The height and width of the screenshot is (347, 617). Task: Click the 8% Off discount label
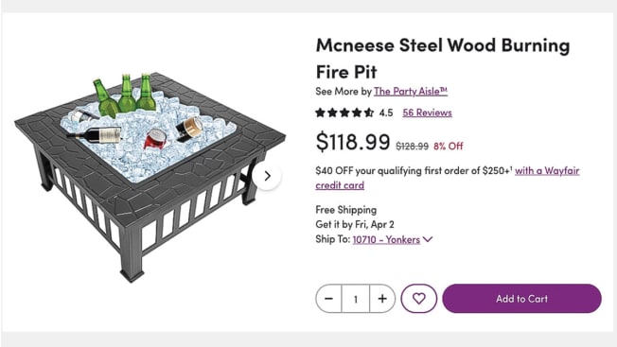449,147
